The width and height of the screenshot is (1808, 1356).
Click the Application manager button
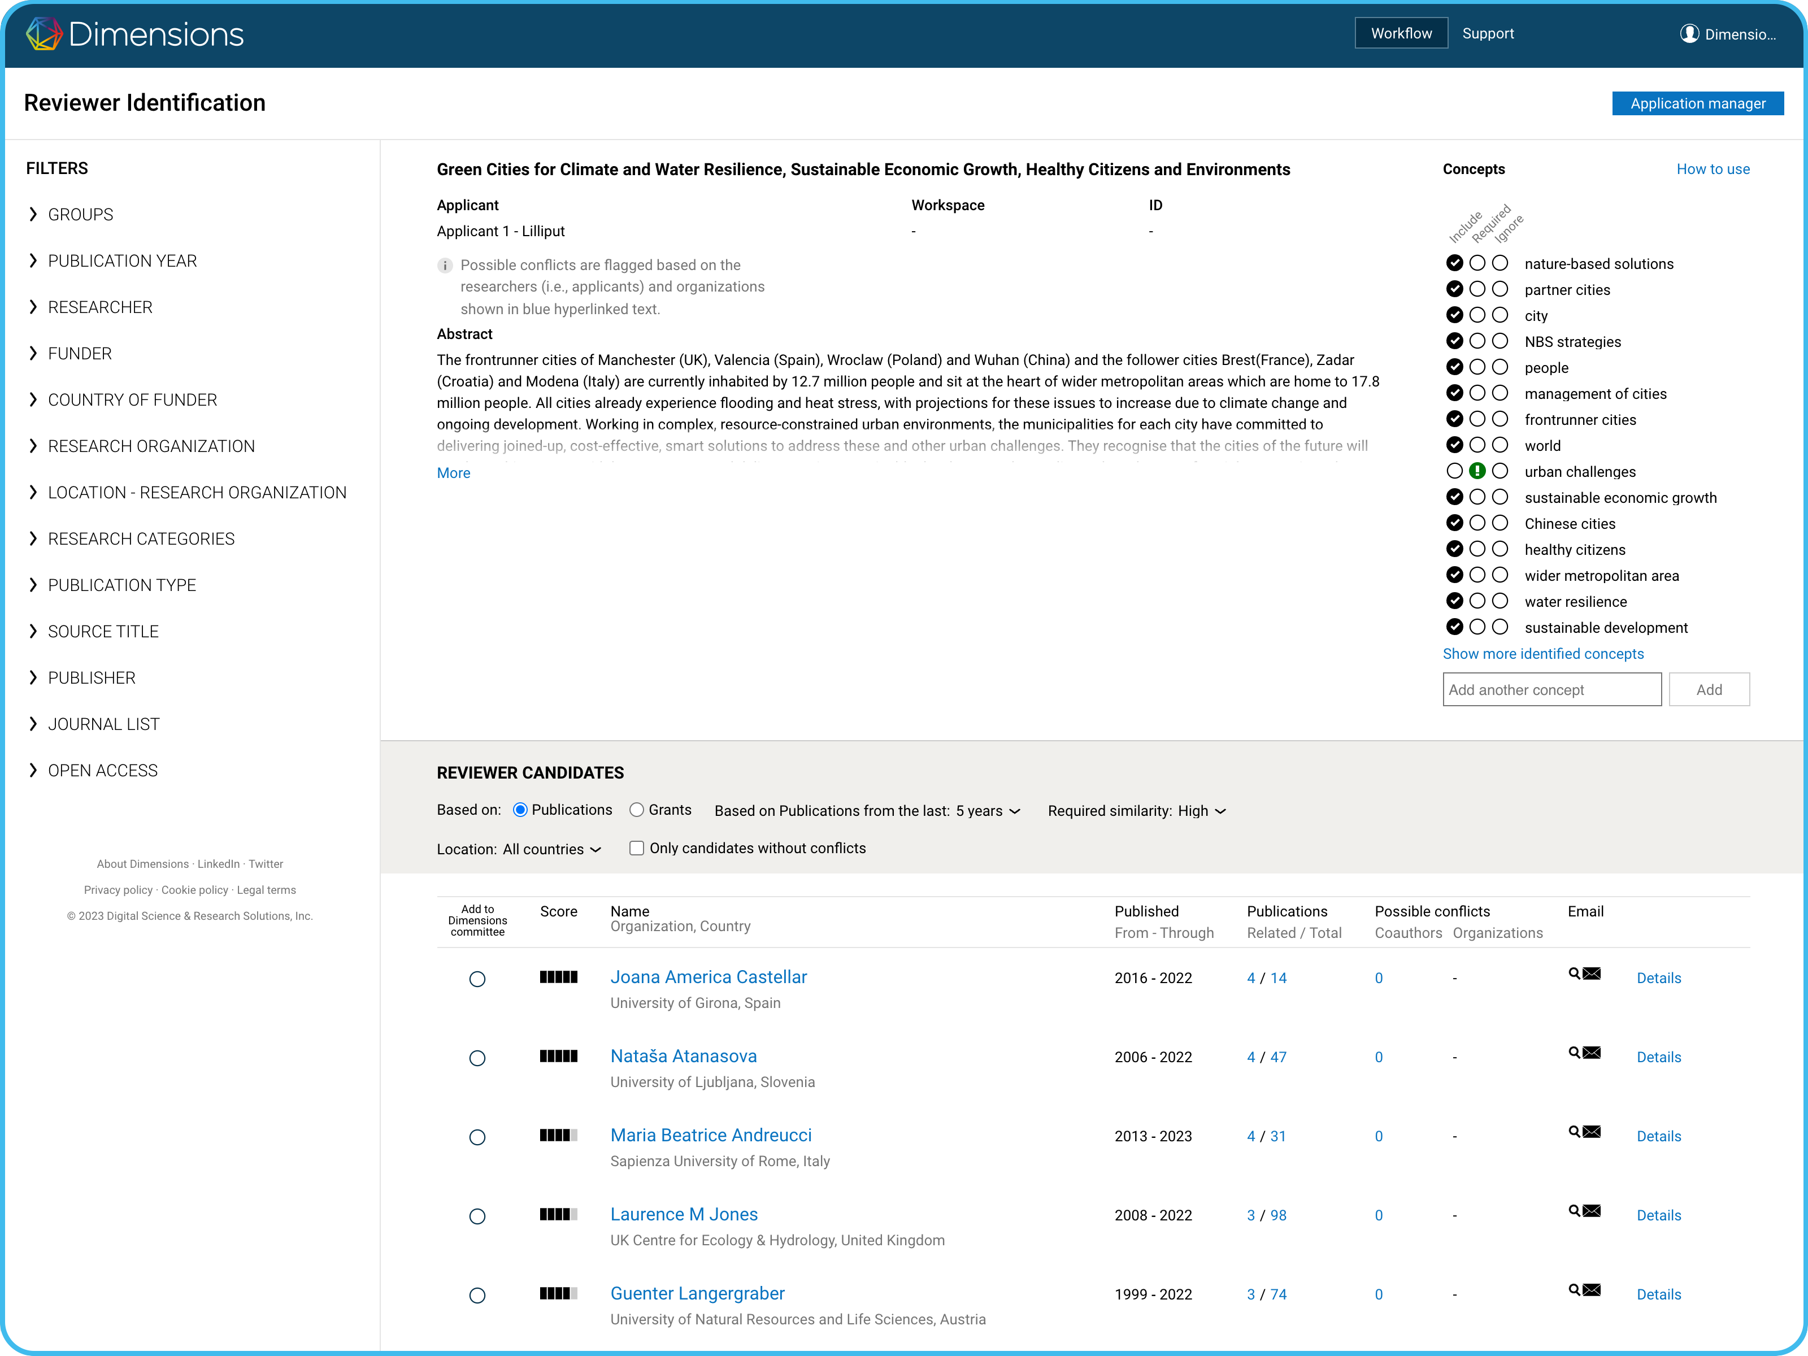point(1698,104)
